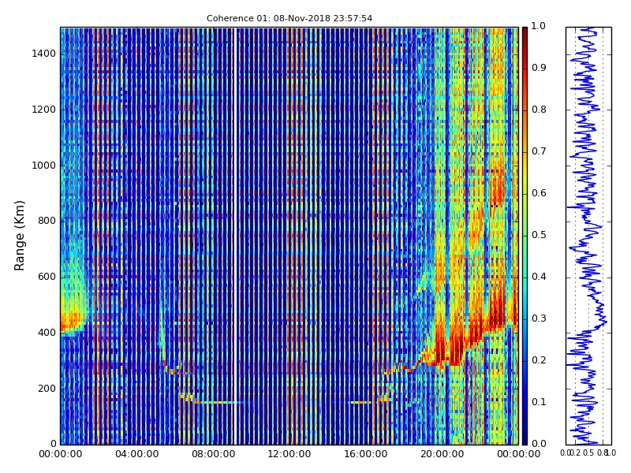Image resolution: width=631 pixels, height=473 pixels.
Task: Click the 08:00:00 time axis label
Action: click(x=213, y=455)
